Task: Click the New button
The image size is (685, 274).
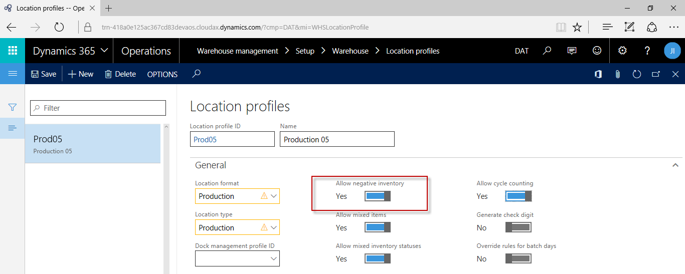Action: pos(81,74)
